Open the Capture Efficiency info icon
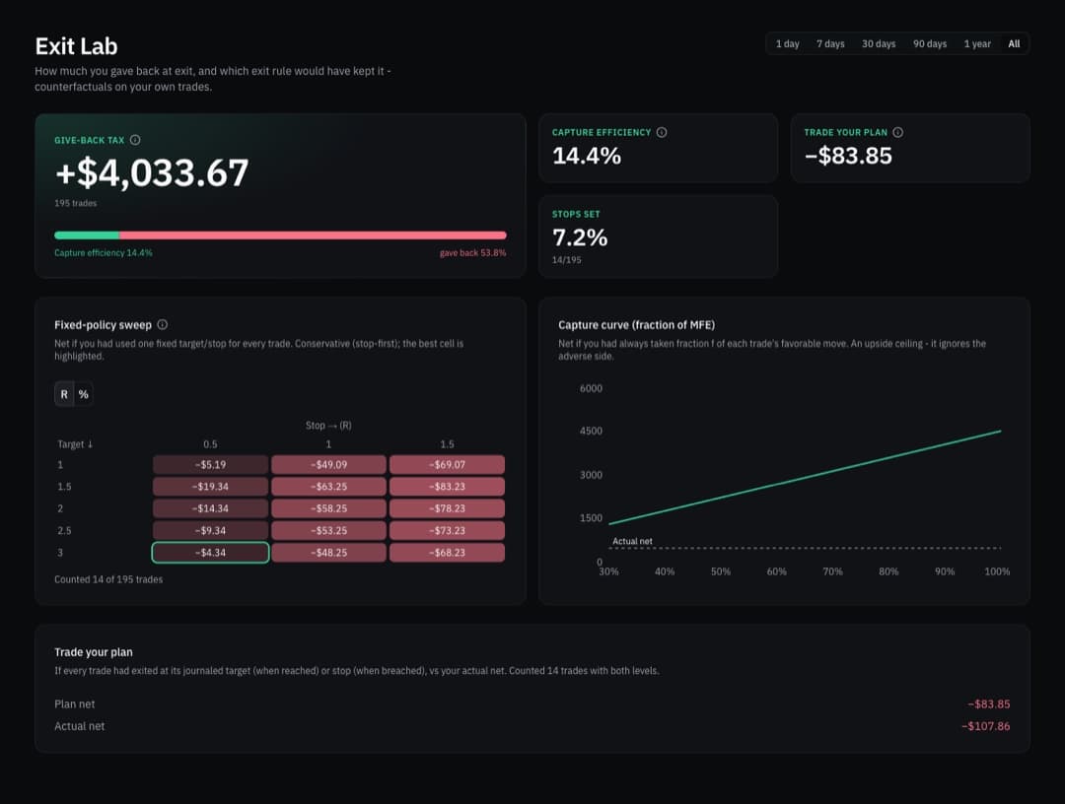Viewport: 1065px width, 804px height. pos(662,132)
